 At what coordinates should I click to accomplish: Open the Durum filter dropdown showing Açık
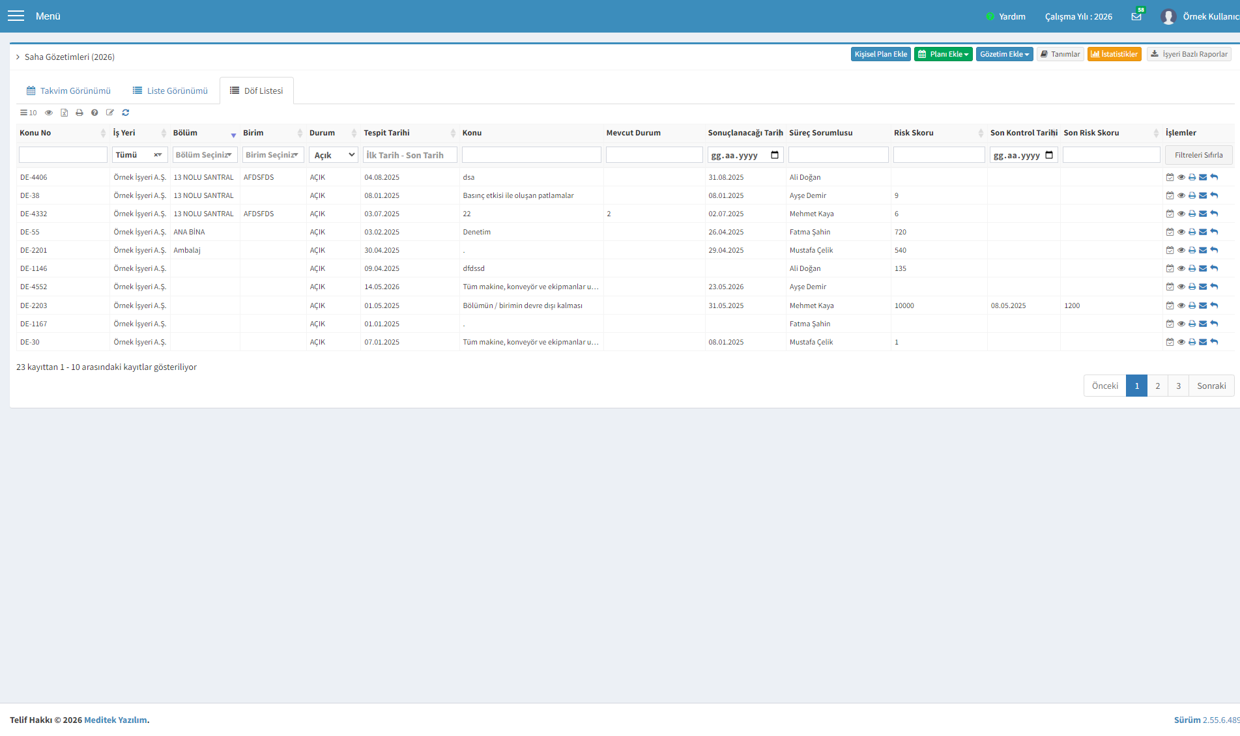333,155
